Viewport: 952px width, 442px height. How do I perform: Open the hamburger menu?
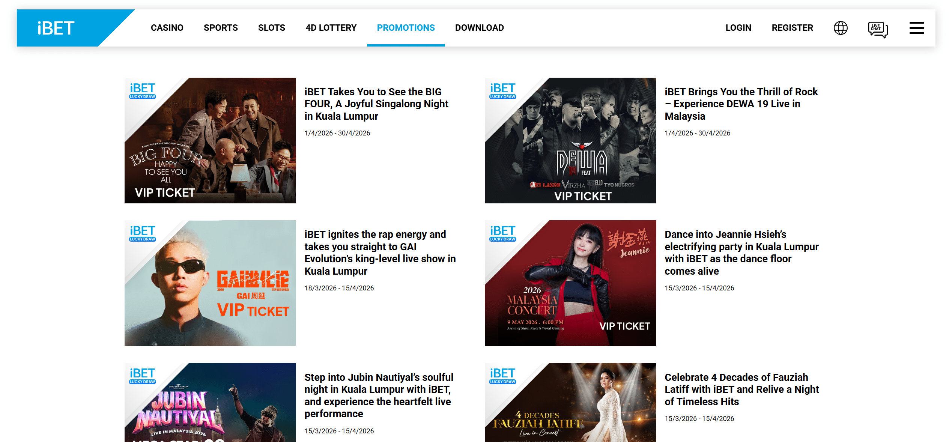click(x=917, y=28)
